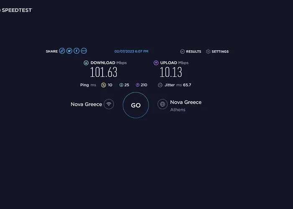Click the download arrow icon
This screenshot has height=209, width=293.
coord(86,63)
